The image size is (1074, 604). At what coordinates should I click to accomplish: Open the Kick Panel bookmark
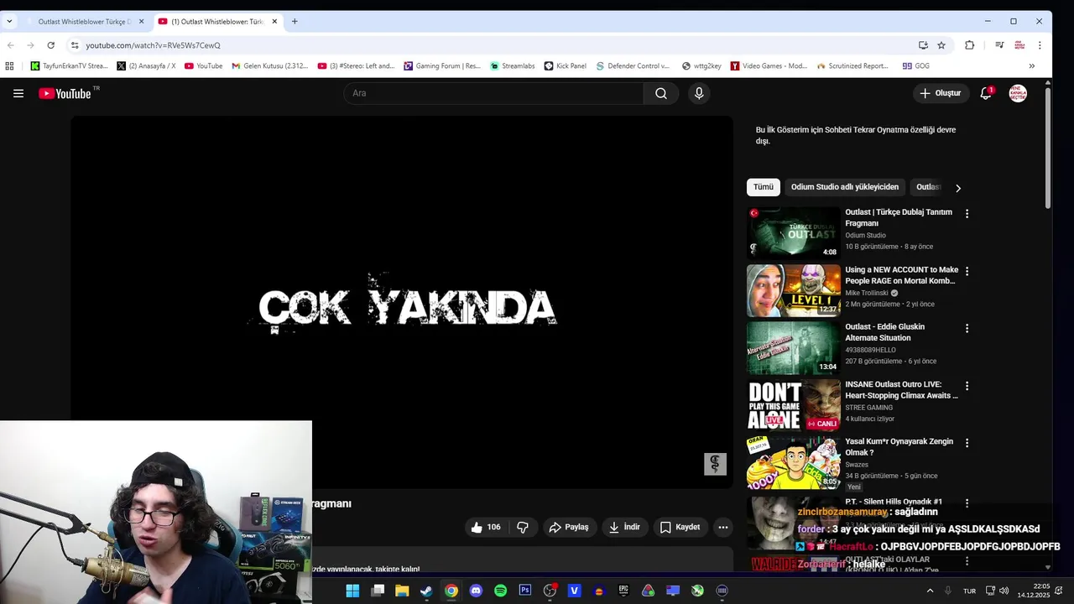(x=565, y=65)
